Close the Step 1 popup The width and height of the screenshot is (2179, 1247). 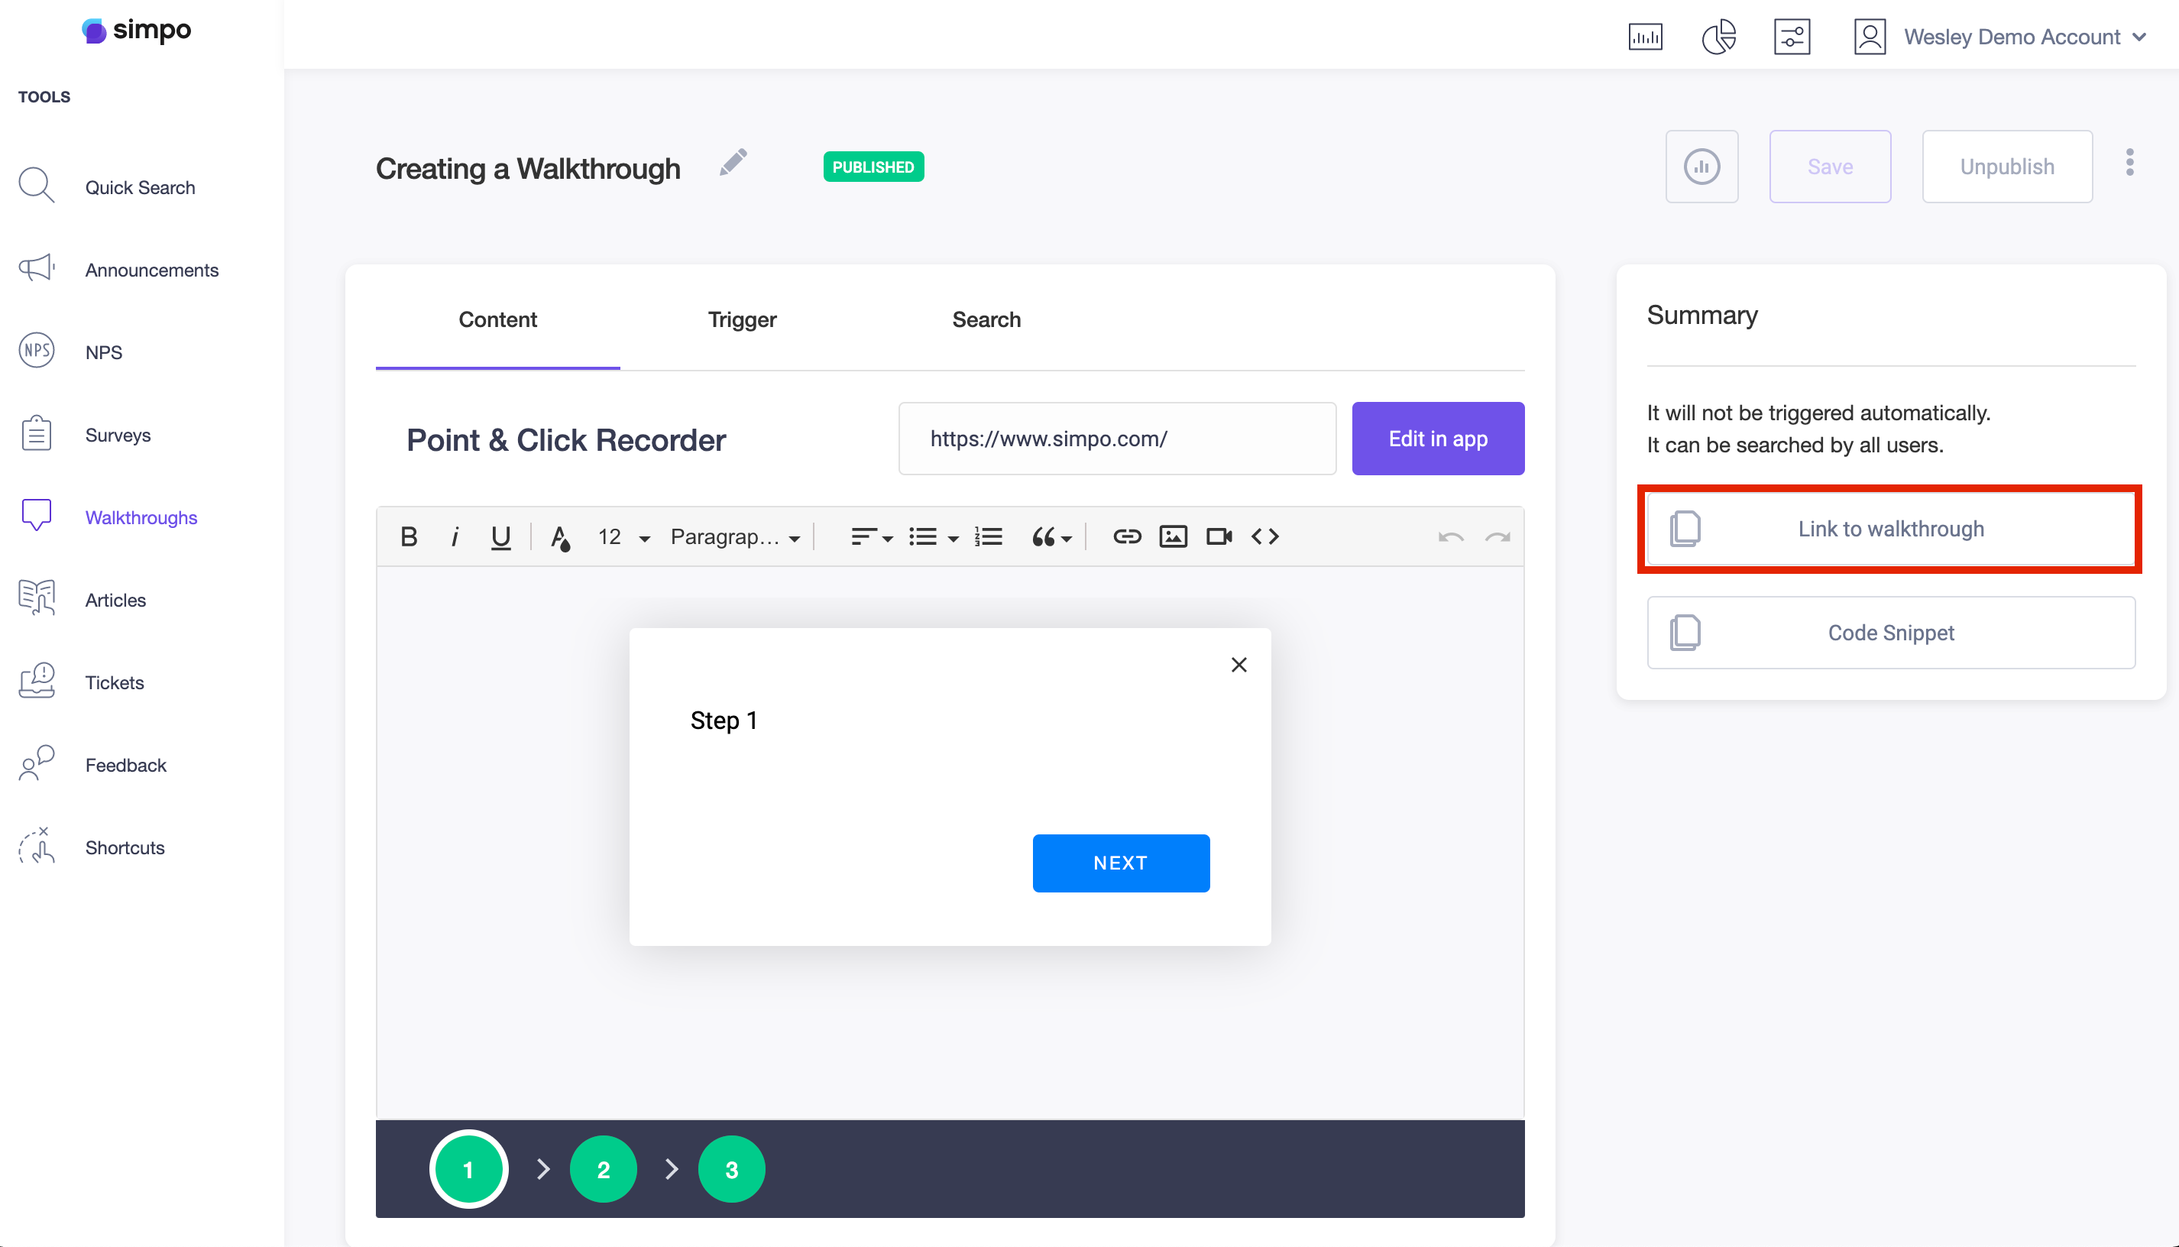pos(1239,665)
